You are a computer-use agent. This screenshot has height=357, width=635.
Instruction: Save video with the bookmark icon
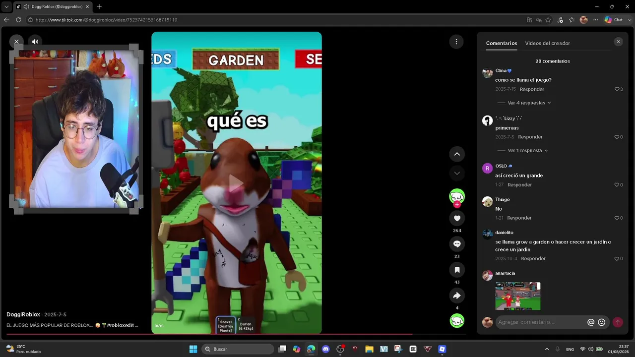click(457, 270)
